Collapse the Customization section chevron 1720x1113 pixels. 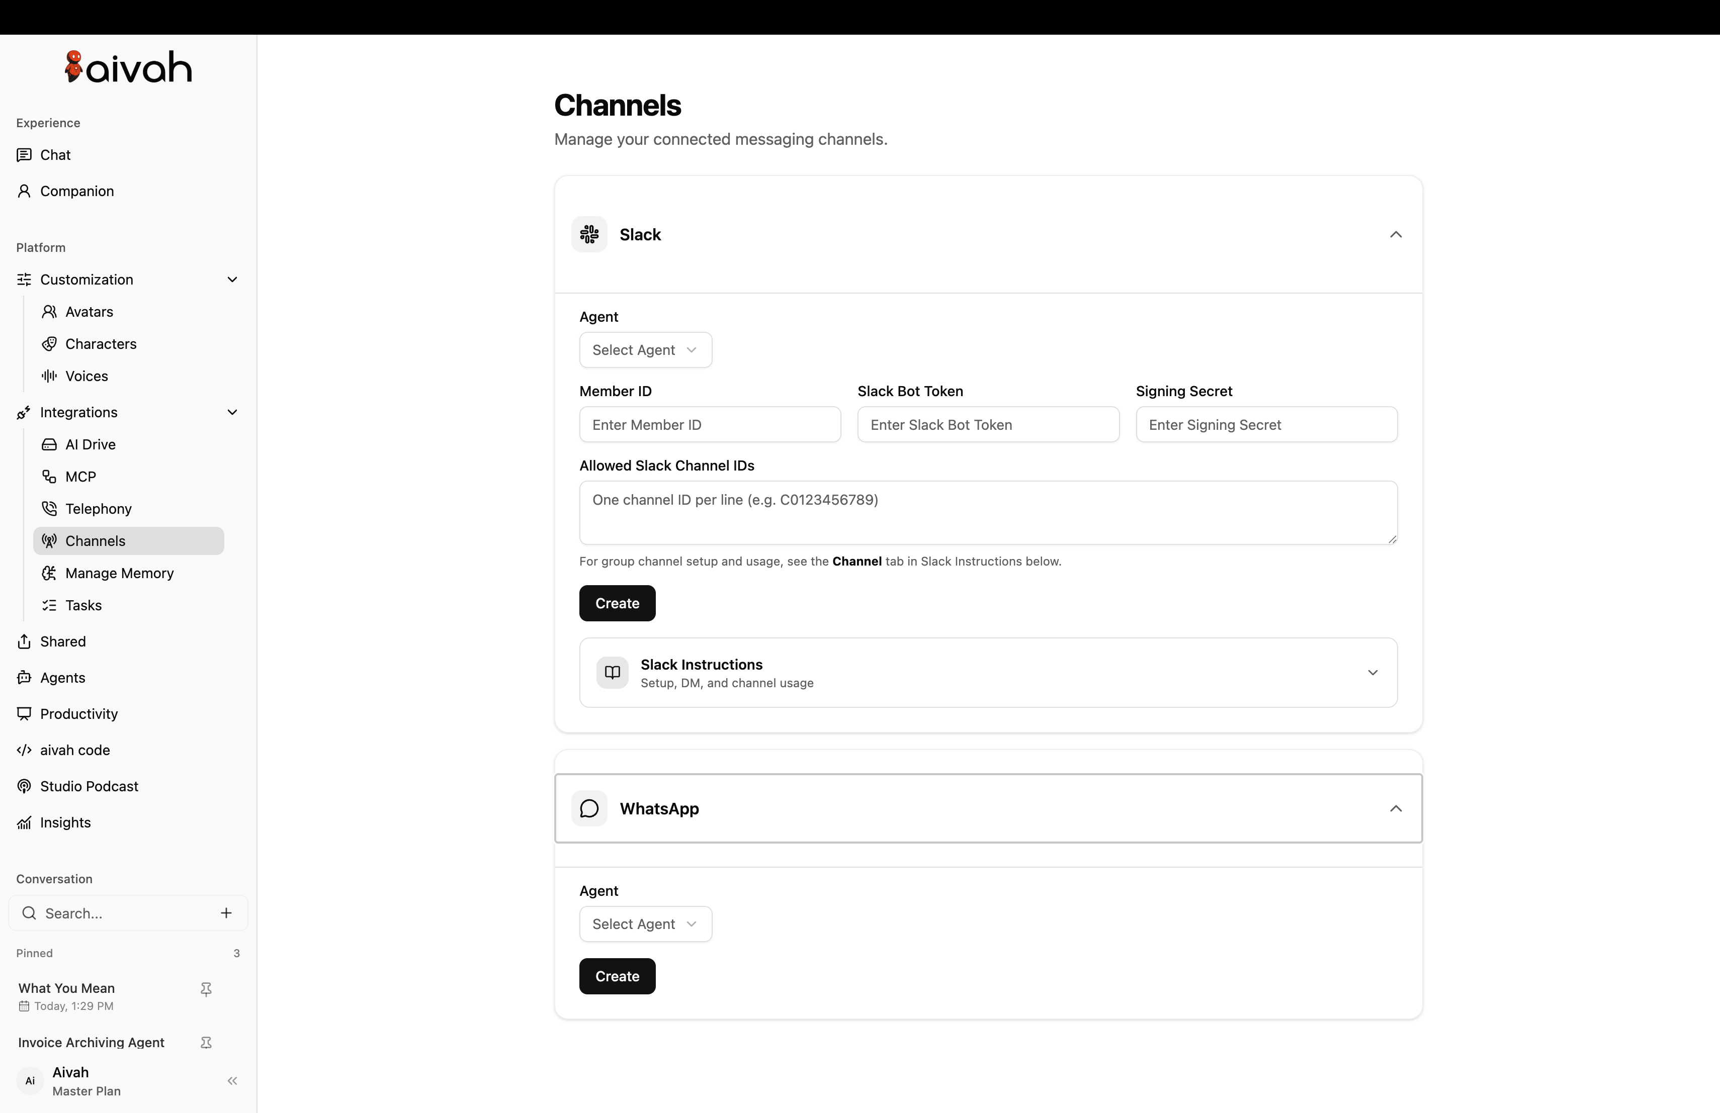tap(232, 280)
